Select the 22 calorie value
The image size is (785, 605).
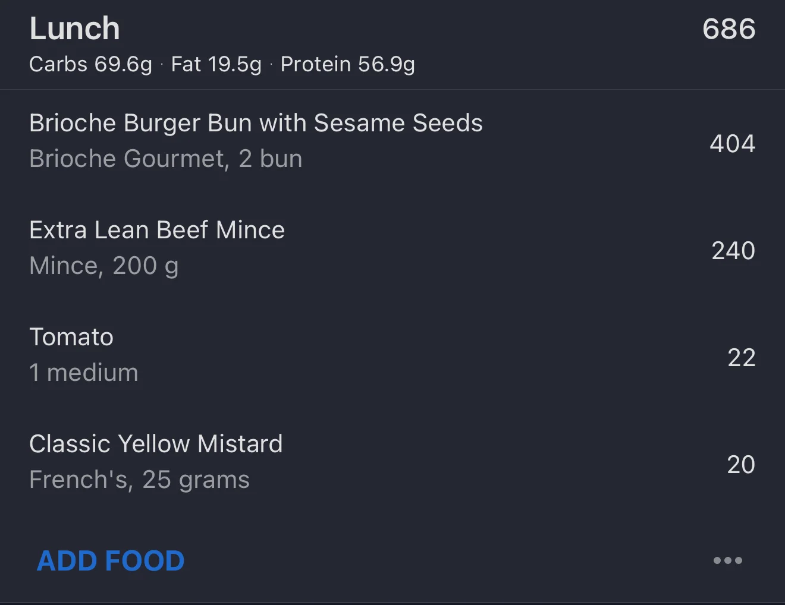pyautogui.click(x=741, y=357)
